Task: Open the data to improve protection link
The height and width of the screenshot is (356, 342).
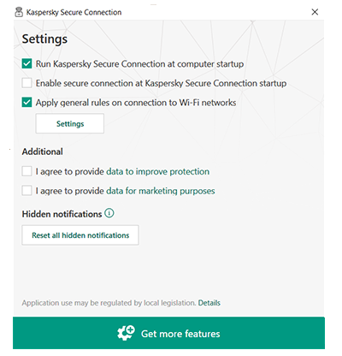Action: [x=157, y=171]
